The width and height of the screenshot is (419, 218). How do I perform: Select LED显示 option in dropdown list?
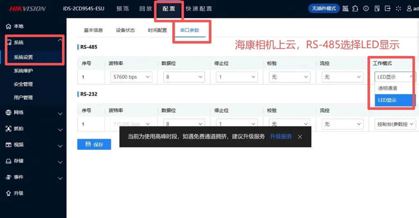[395, 100]
